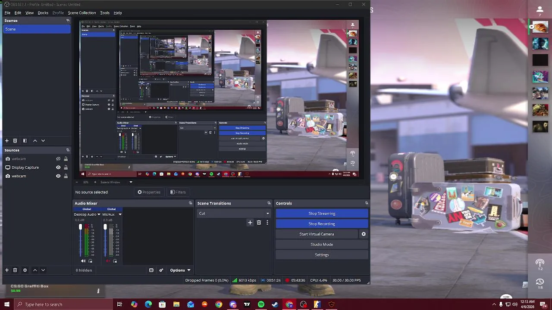Hide the visible webcam source at the bottom

coord(58,176)
